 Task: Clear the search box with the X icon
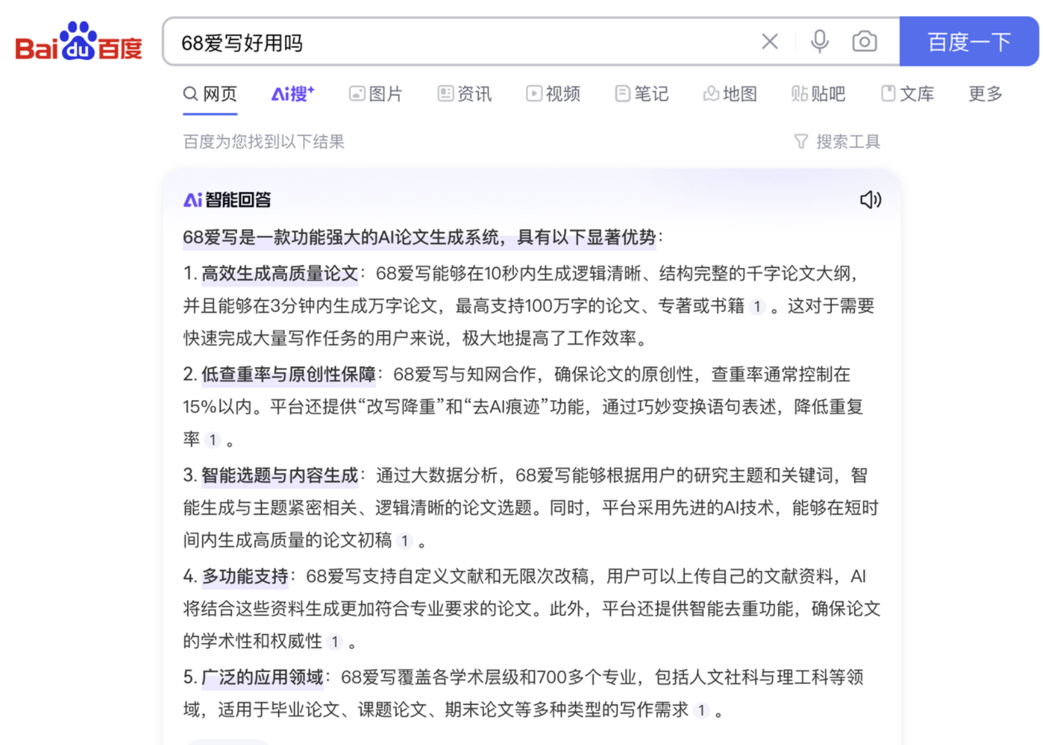(770, 42)
